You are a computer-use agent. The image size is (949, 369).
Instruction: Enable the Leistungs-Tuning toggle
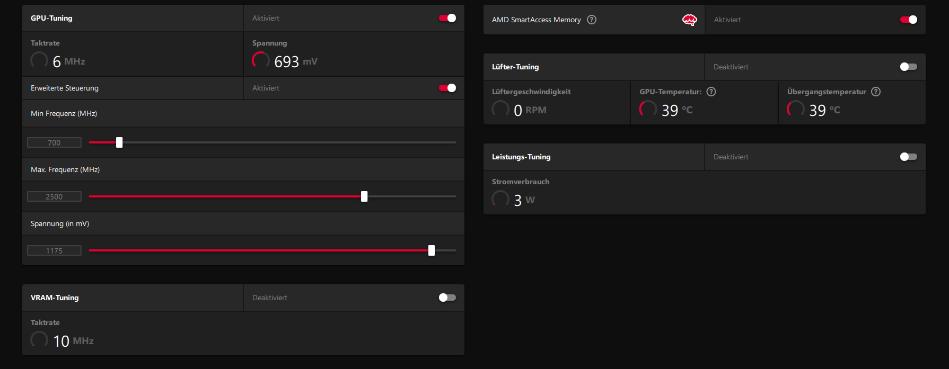(x=909, y=157)
